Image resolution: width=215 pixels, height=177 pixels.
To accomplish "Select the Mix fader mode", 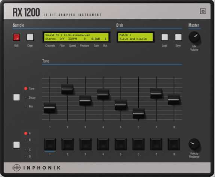I will point(28,106).
